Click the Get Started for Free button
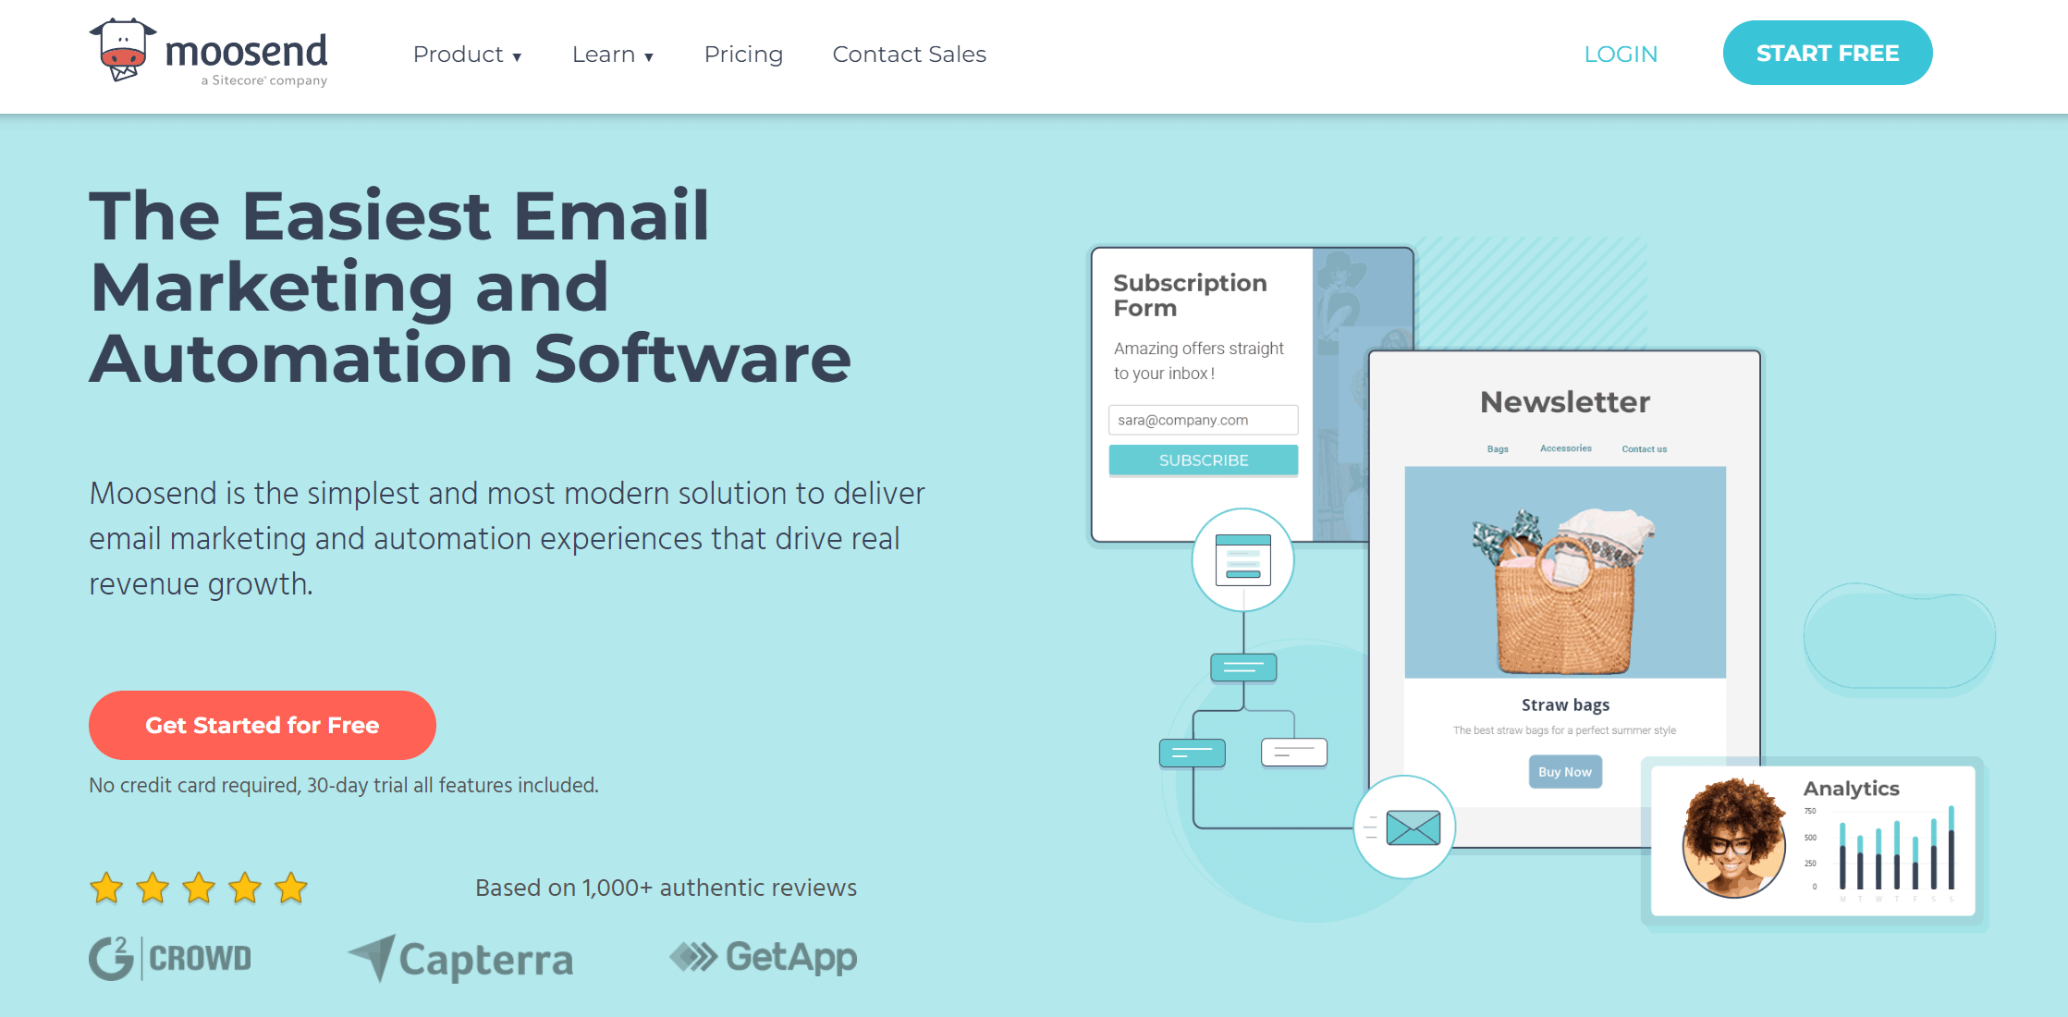Image resolution: width=2068 pixels, height=1017 pixels. [x=263, y=724]
